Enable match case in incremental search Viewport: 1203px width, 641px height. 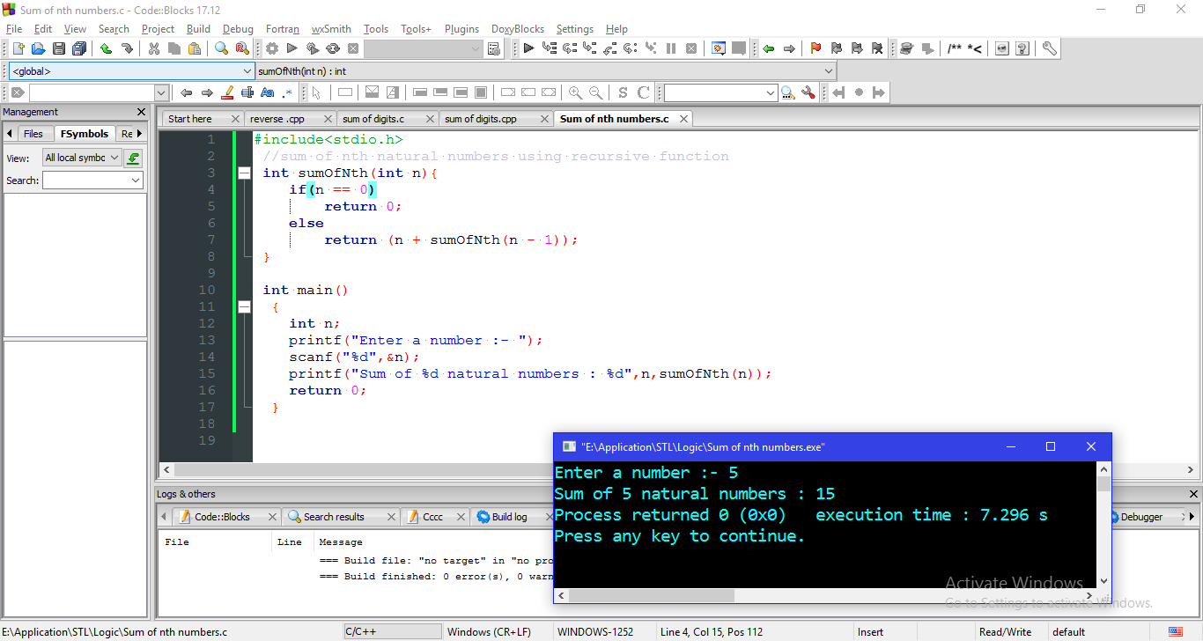pyautogui.click(x=267, y=92)
